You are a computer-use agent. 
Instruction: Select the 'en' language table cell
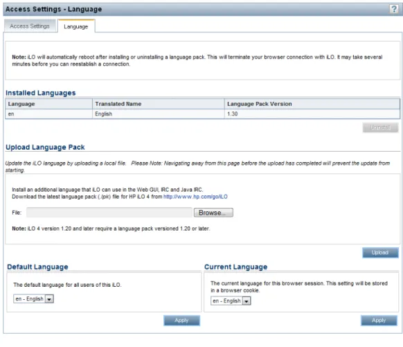tap(49, 114)
